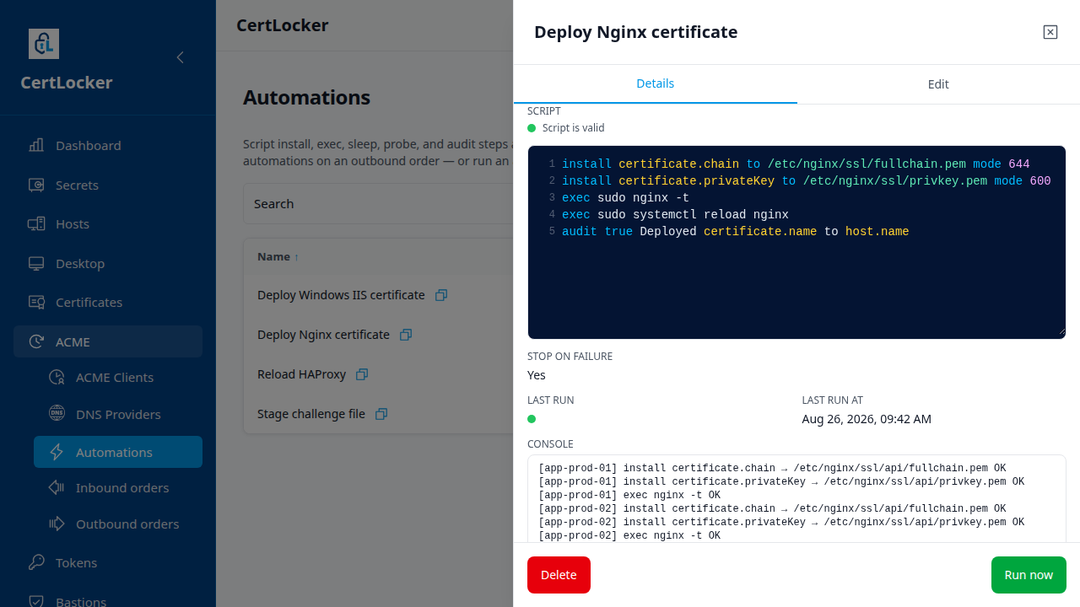Click the green Run now button
This screenshot has height=607, width=1080.
pyautogui.click(x=1029, y=575)
